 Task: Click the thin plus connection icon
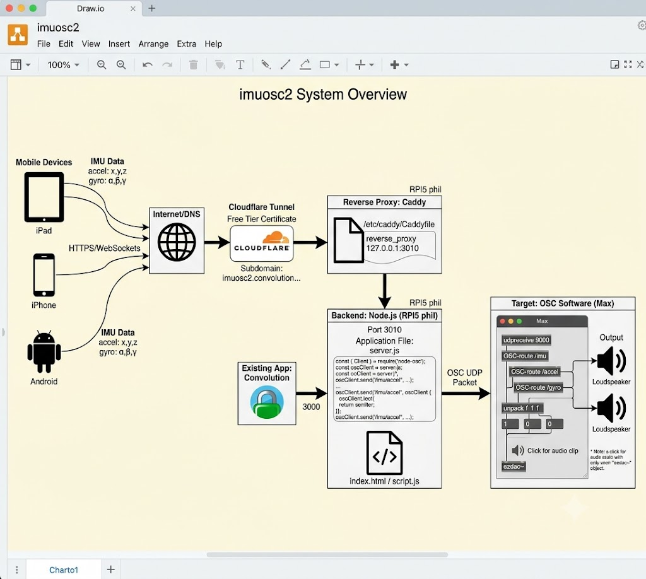coord(360,65)
